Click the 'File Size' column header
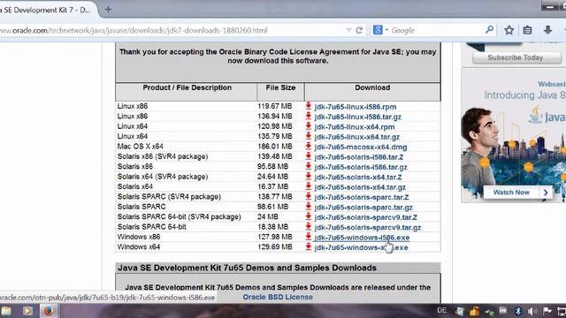Viewport: 566px width, 318px height. (x=280, y=87)
